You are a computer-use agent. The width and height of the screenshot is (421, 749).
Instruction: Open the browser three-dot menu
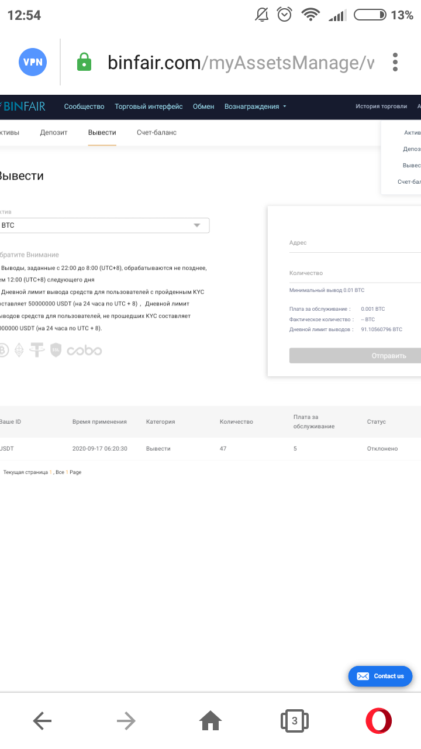396,62
